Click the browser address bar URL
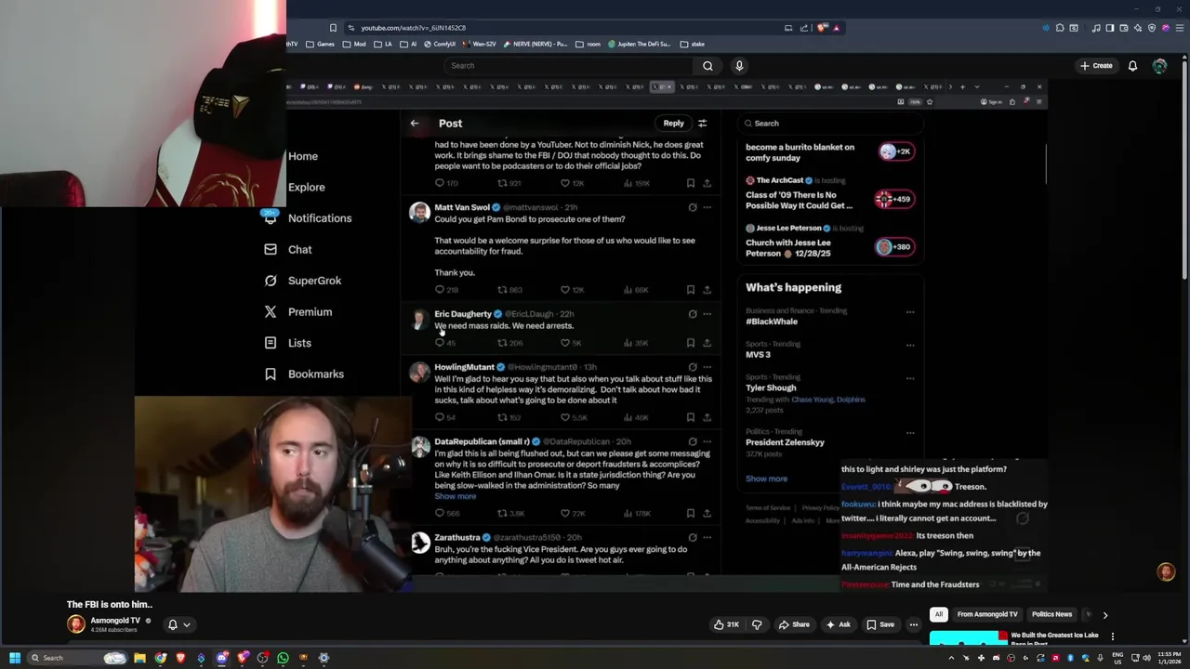 414,28
